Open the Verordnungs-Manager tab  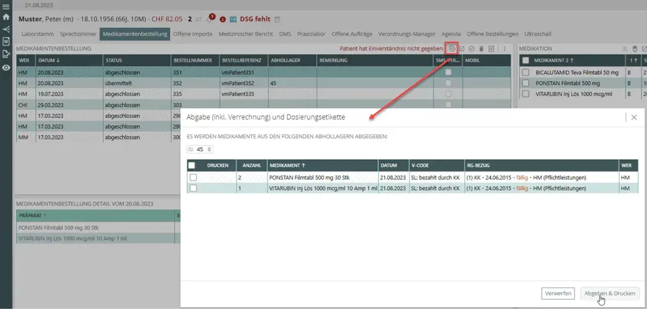407,34
